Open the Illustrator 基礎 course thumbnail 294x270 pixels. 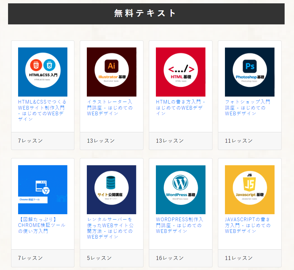112,72
